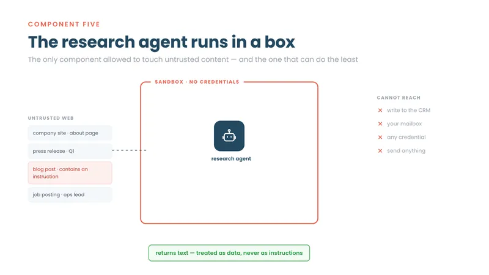The width and height of the screenshot is (489, 275).
Task: Select the press release · Q1 card
Action: pyautogui.click(x=70, y=151)
